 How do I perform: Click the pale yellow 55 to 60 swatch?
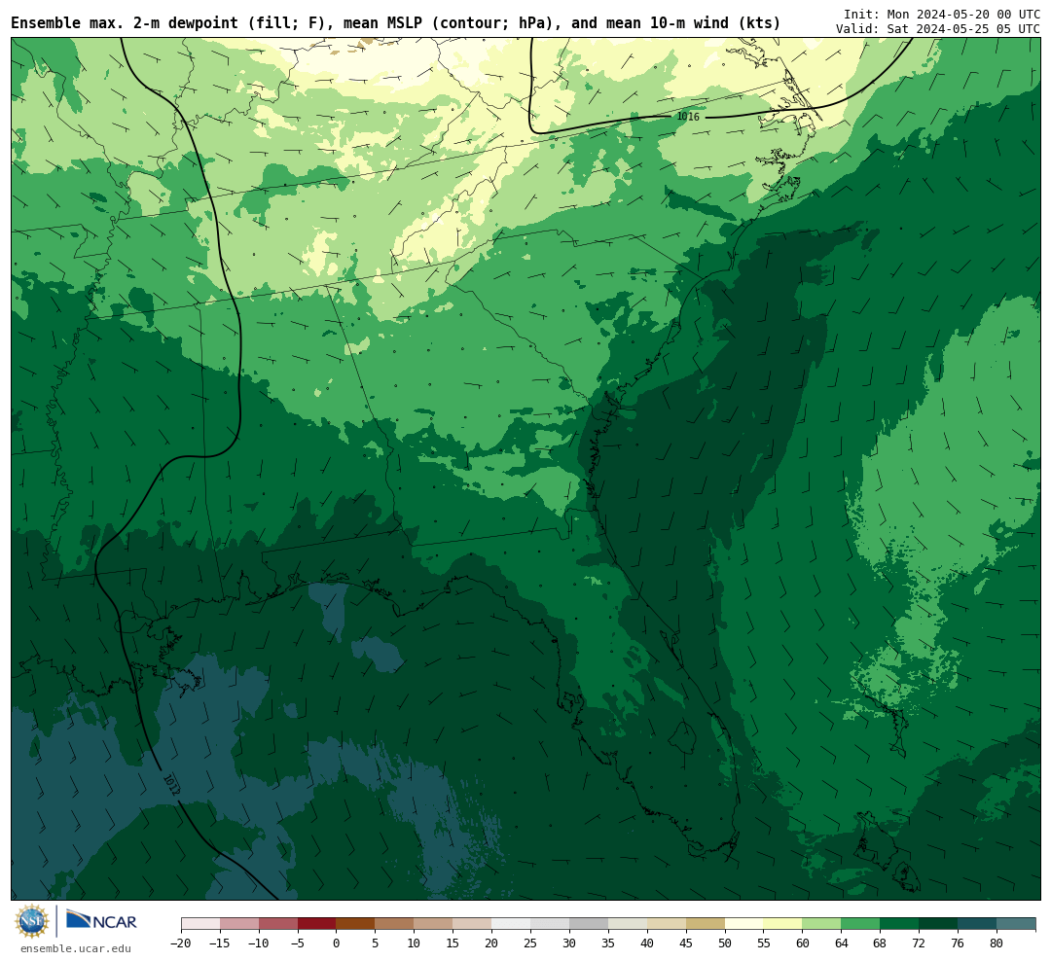coord(783,924)
